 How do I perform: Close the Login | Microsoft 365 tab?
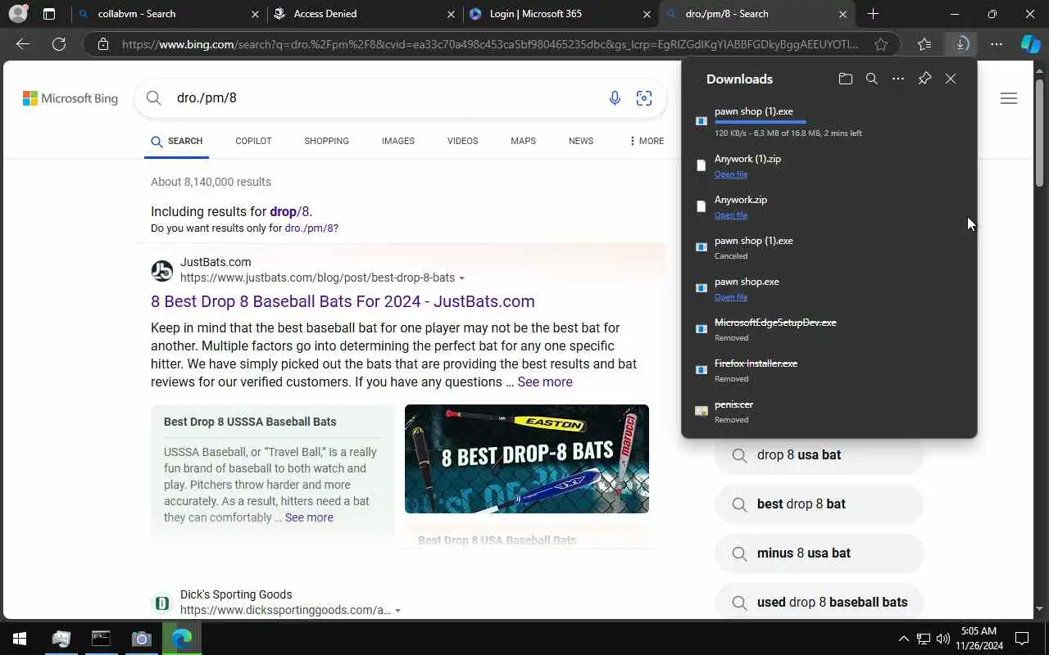[x=647, y=14]
